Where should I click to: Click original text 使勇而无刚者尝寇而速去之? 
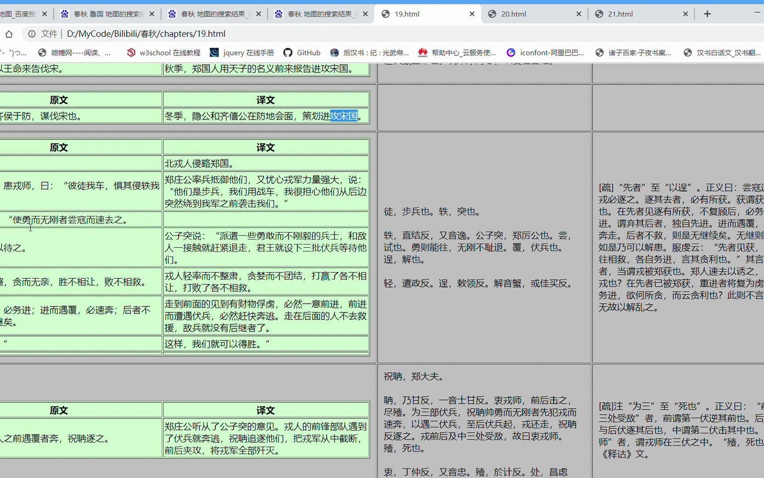[68, 220]
